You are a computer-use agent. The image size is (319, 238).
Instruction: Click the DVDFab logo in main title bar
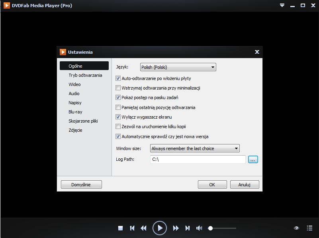pos(7,6)
